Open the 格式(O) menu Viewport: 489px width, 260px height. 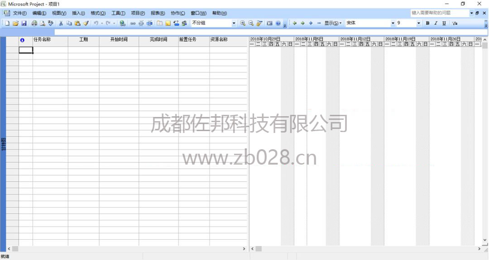tap(98, 13)
